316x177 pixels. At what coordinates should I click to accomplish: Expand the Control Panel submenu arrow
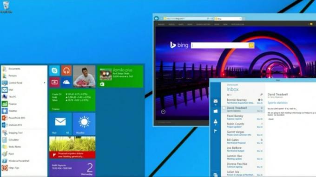coord(45,83)
